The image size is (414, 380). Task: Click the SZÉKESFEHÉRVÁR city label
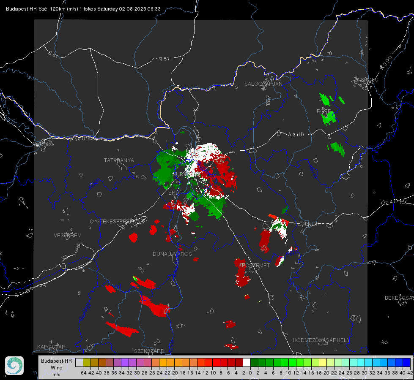120,221
